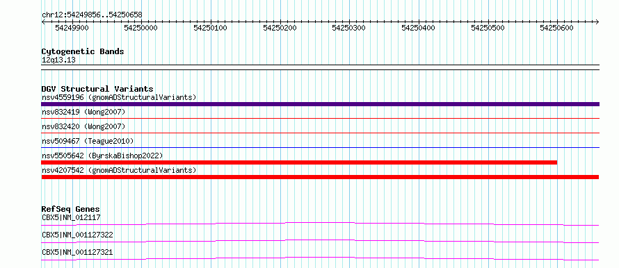Screen dimensions: 619x268
Task: Click ruler position 54250100
Action: point(211,28)
